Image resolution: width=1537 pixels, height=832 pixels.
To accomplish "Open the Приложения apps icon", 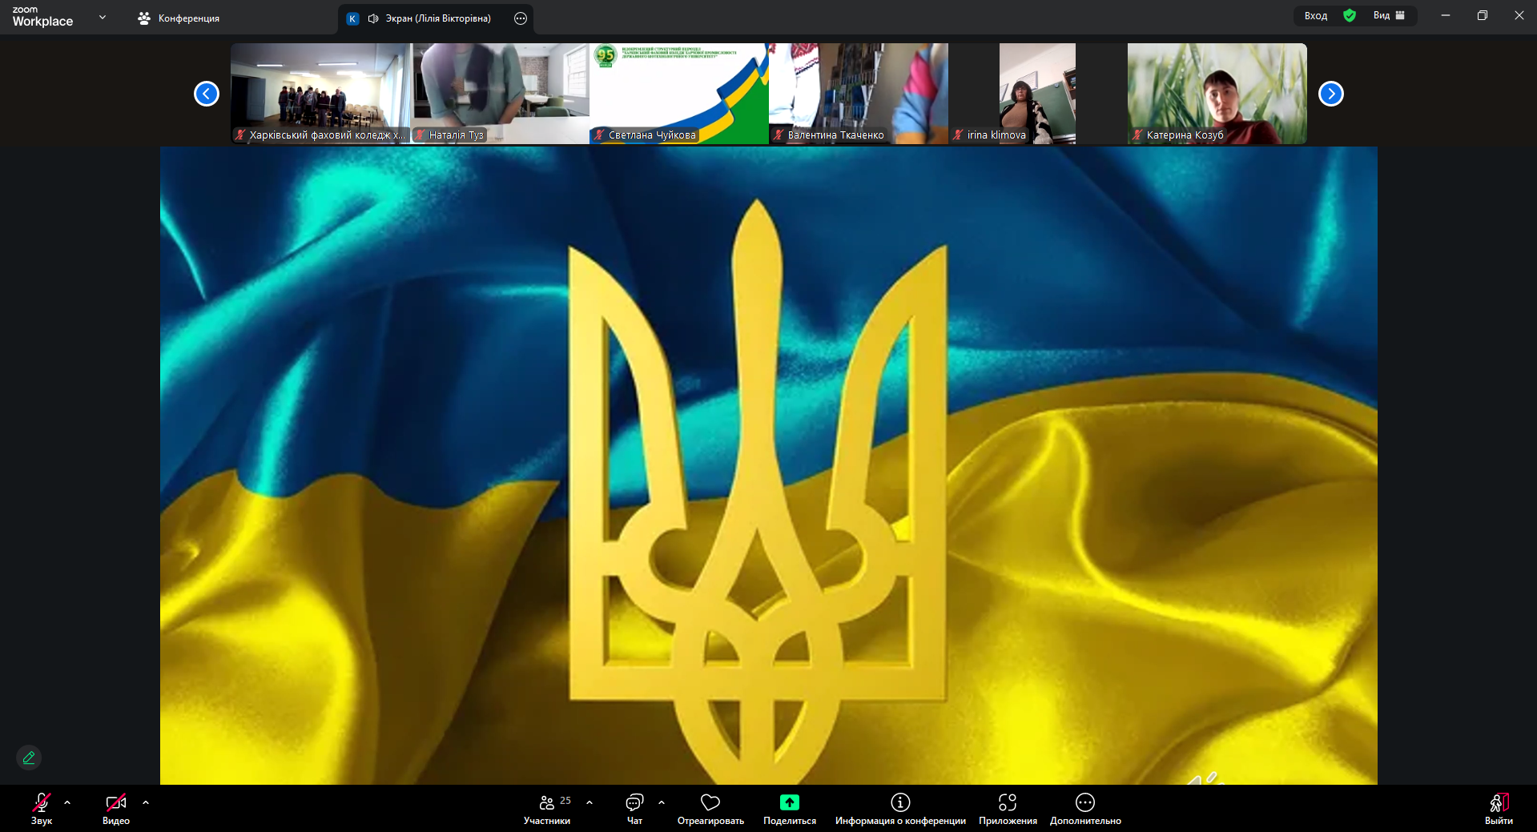I will pos(1008,802).
